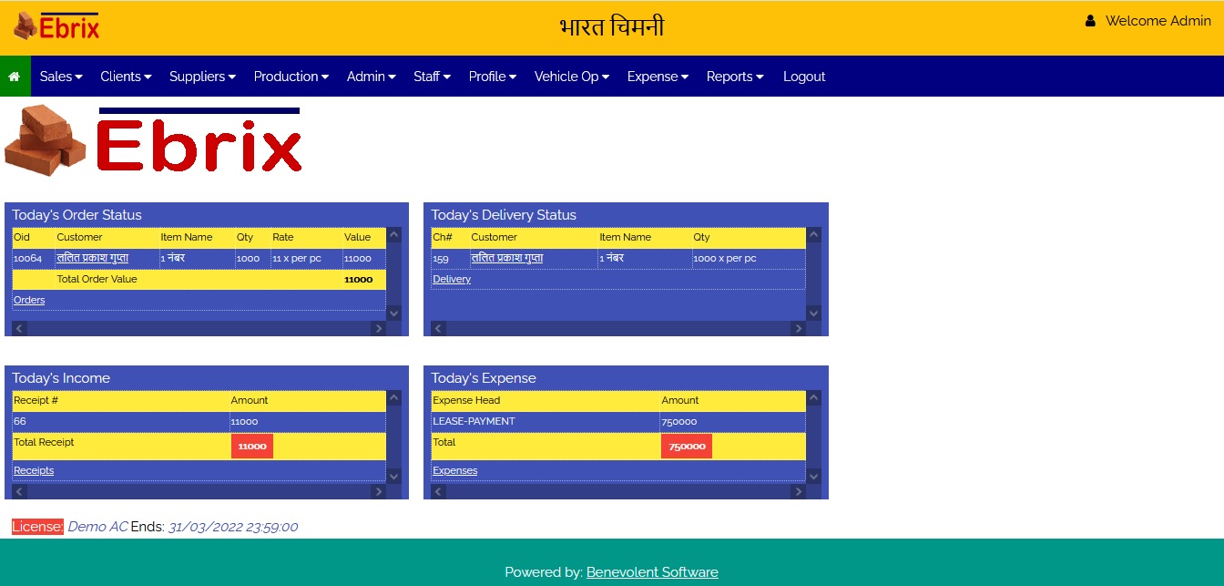1224x586 pixels.
Task: Click scroll-left arrow in Today's Expense
Action: [438, 491]
